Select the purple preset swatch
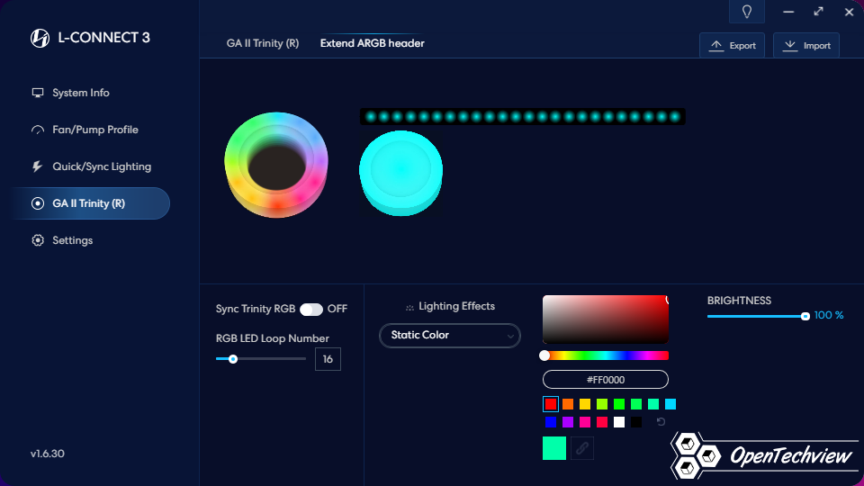864x486 pixels. click(568, 422)
